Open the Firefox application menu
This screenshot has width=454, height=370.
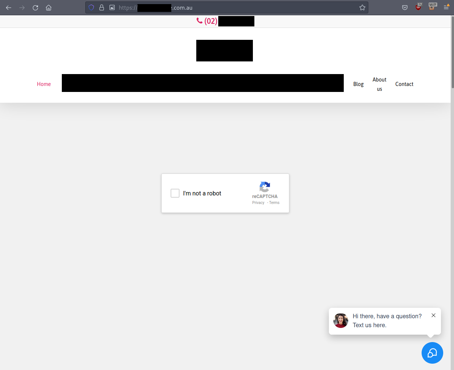click(x=446, y=7)
